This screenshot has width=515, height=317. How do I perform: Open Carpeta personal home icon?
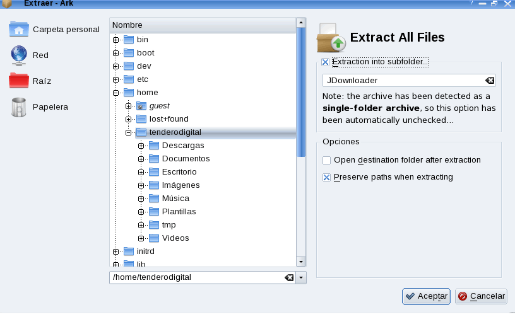(19, 29)
